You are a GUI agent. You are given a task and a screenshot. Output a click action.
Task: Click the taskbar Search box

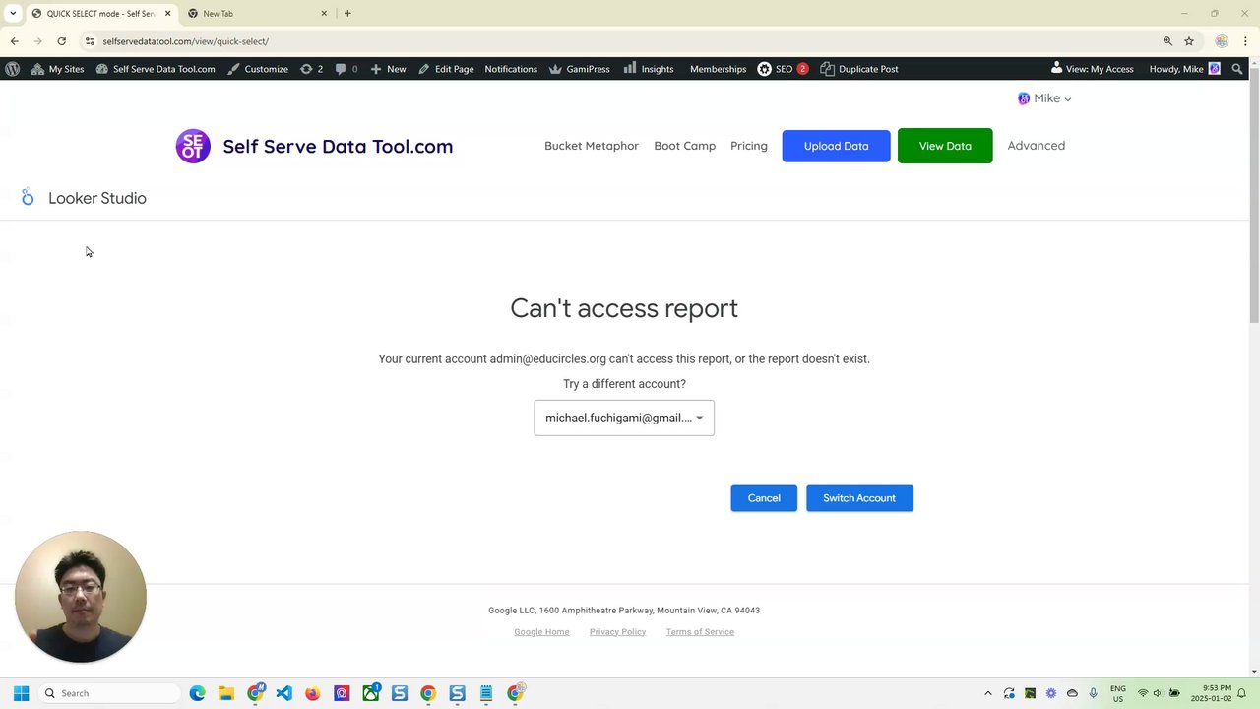coord(109,693)
